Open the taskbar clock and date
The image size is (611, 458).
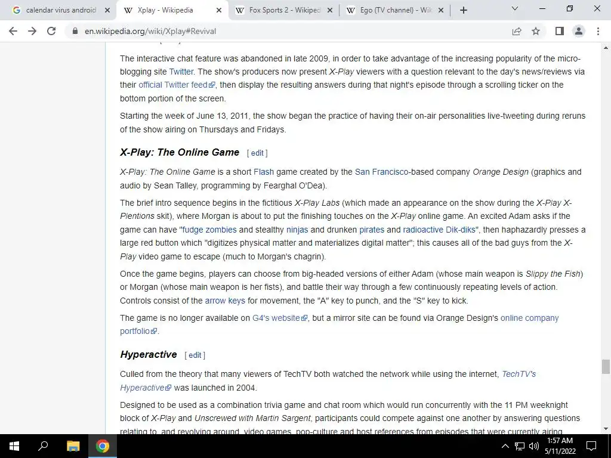point(560,446)
